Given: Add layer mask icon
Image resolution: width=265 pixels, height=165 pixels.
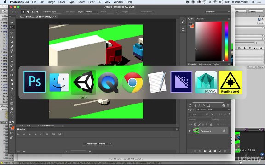Looking at the screenshot, I should (x=205, y=151).
